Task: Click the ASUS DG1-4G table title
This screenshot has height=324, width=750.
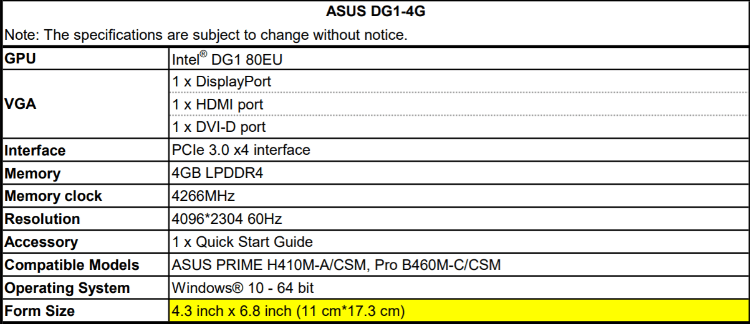Action: 375,12
